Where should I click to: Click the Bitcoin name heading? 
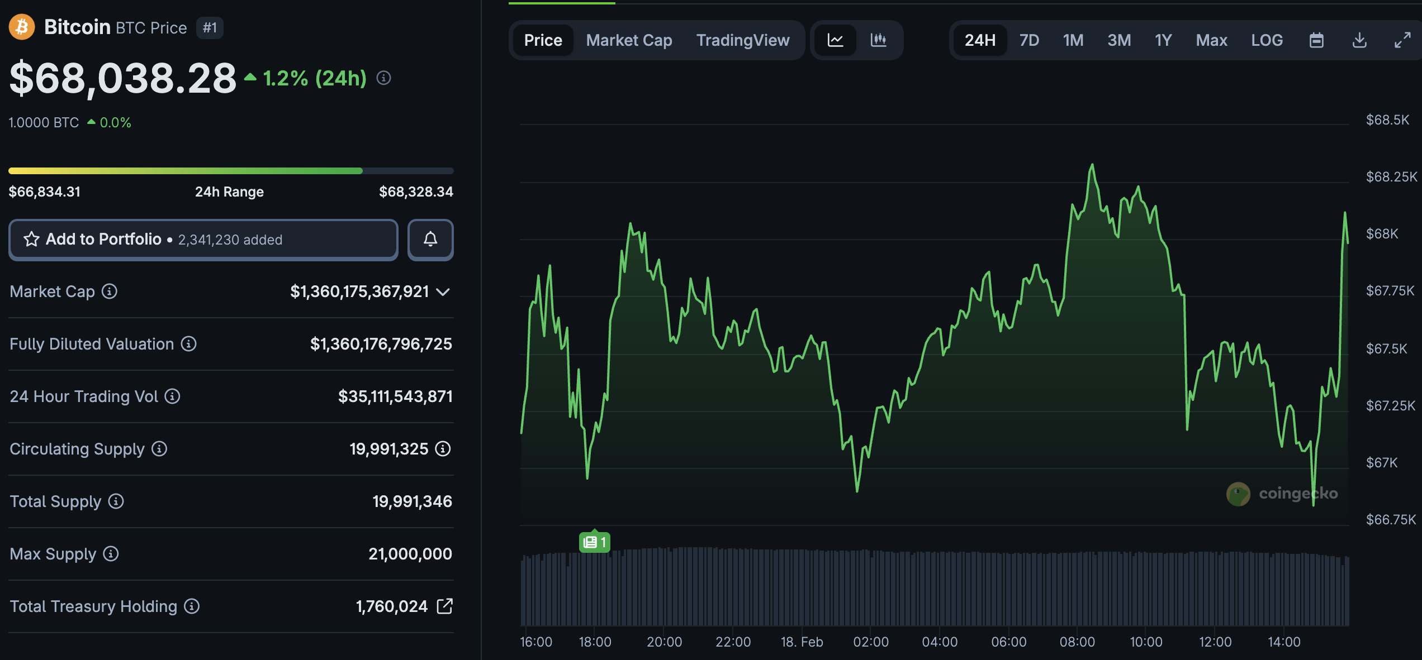[x=77, y=27]
